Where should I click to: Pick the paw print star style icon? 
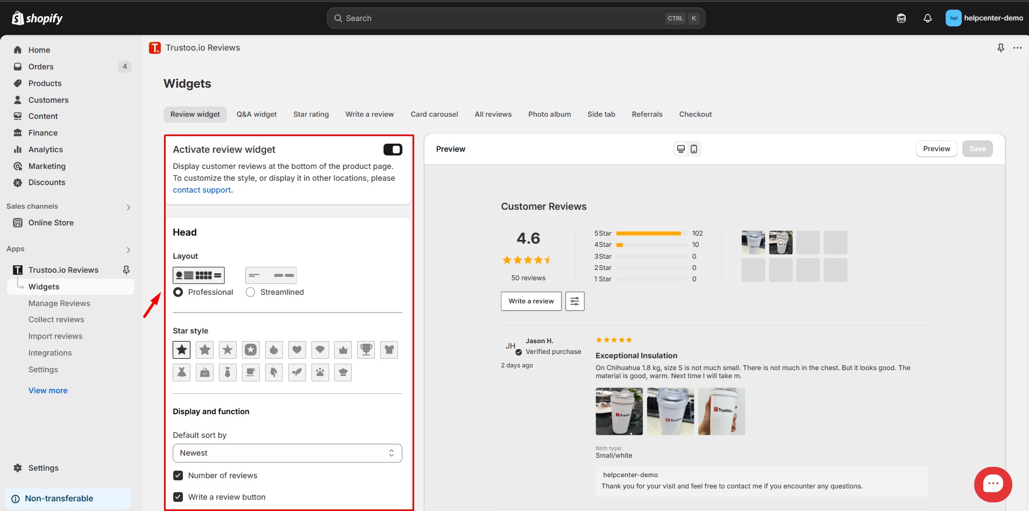point(320,373)
